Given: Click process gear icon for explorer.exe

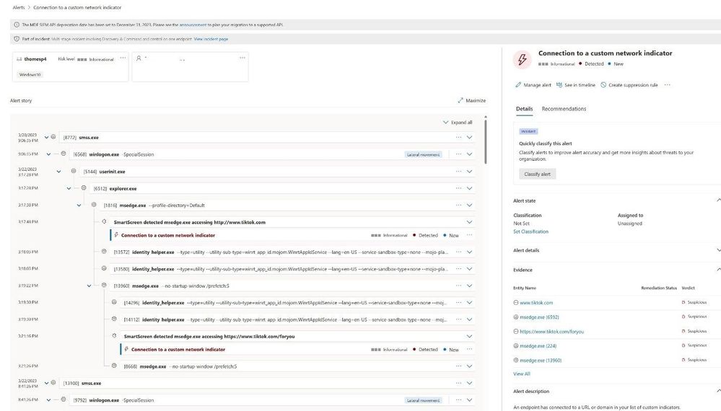Looking at the screenshot, I should coord(84,187).
